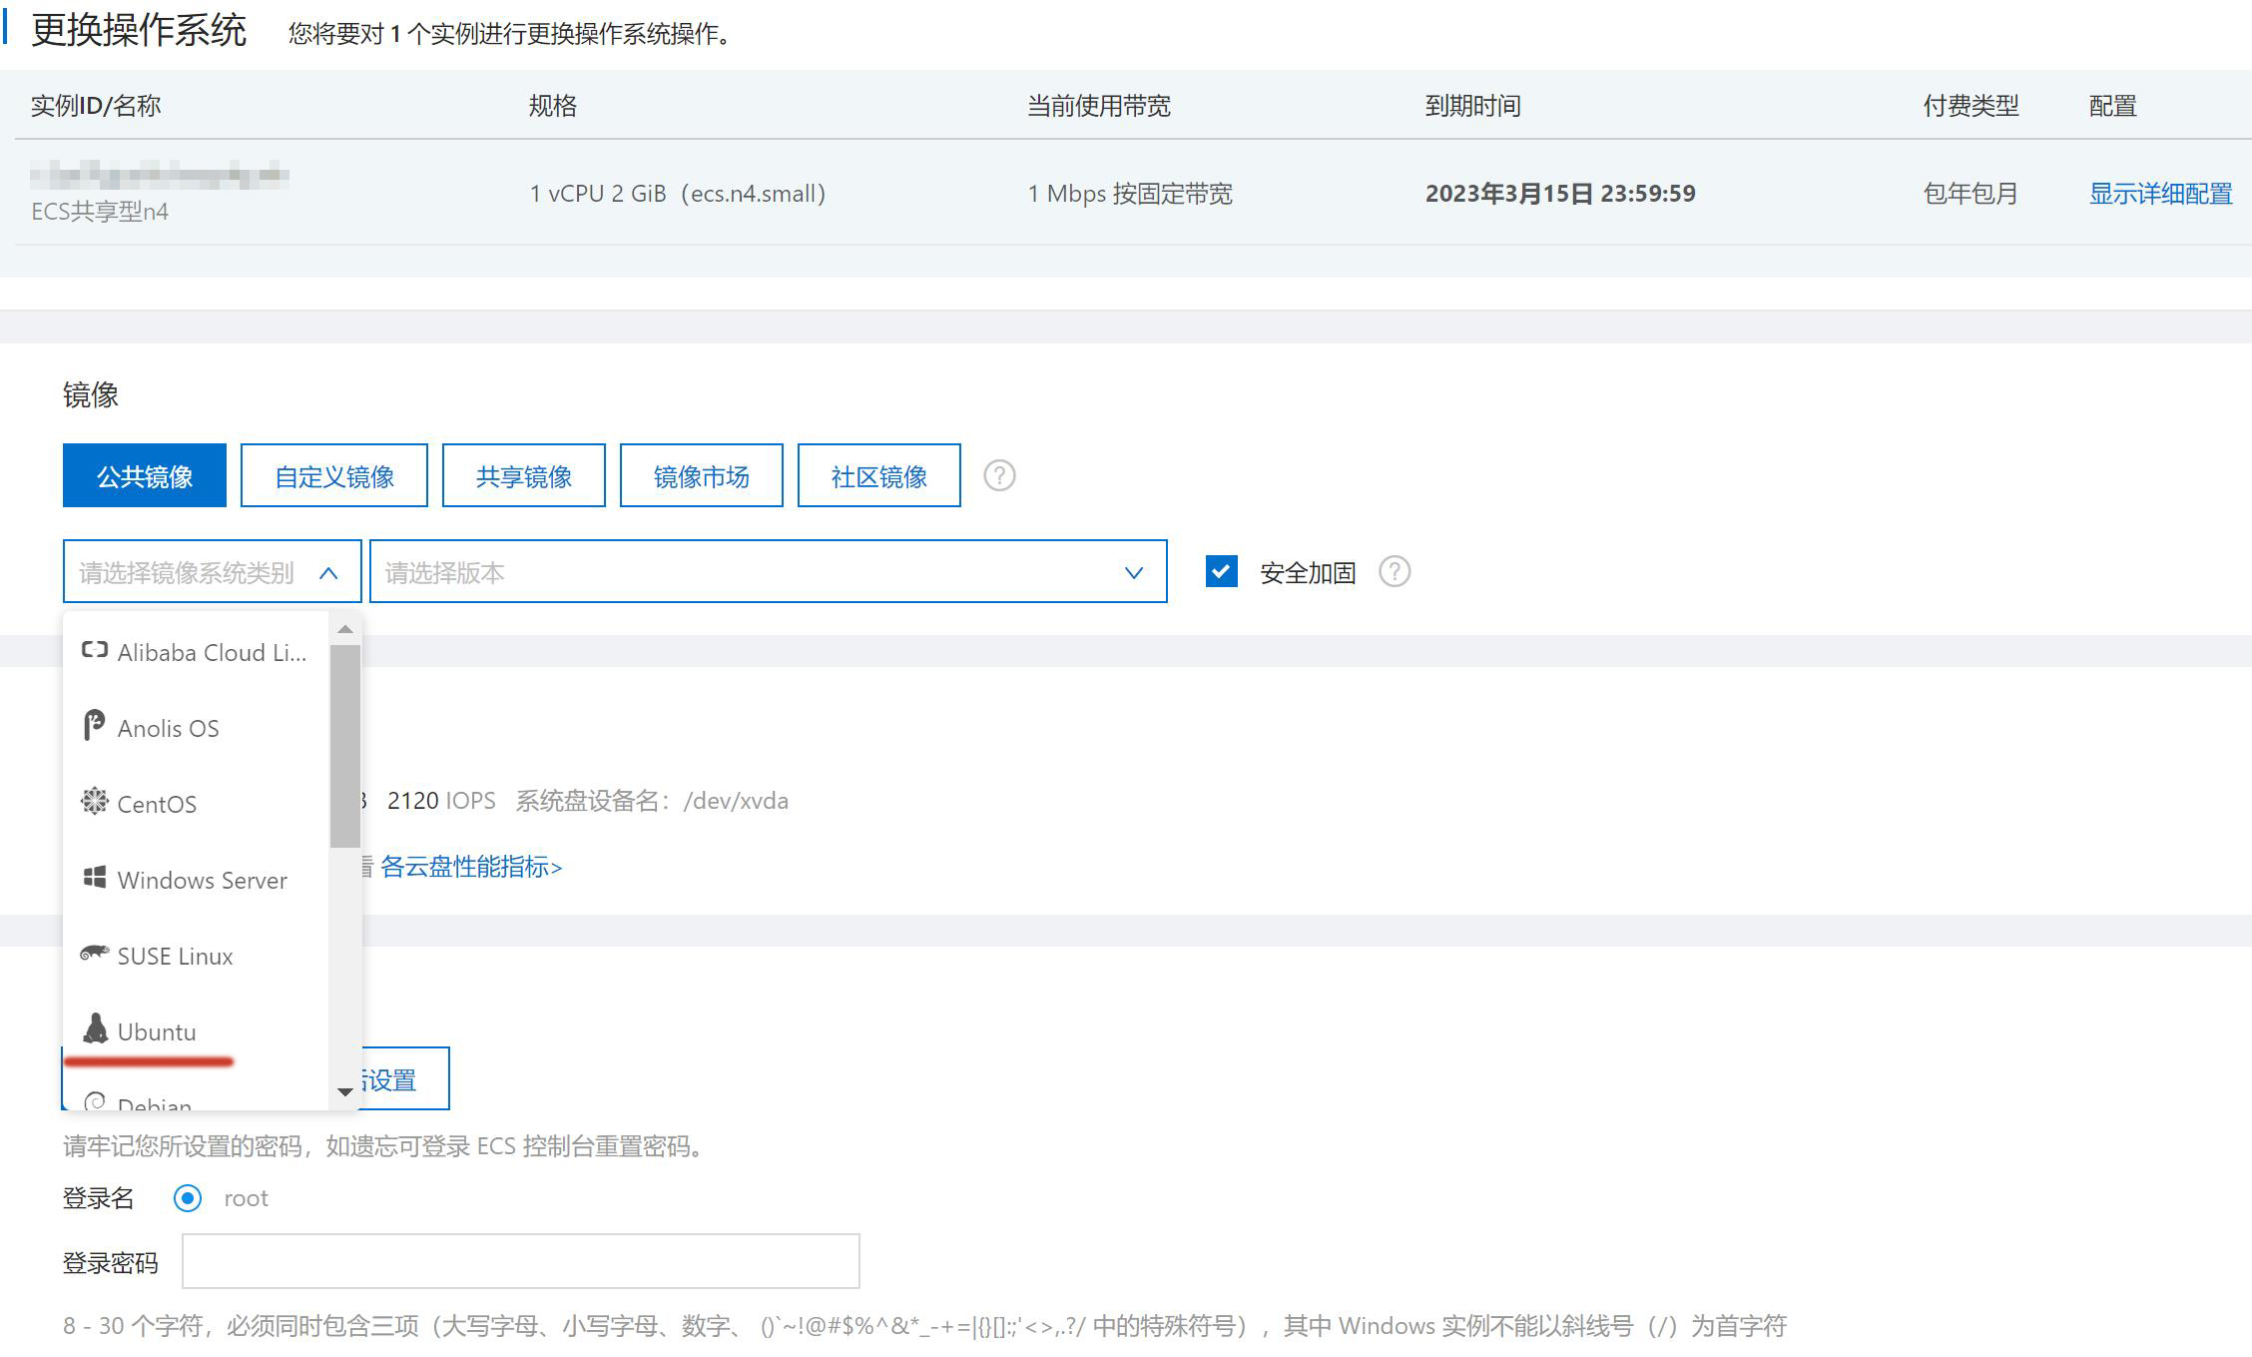This screenshot has width=2252, height=1357.
Task: Click scroll-up arrow of OS list
Action: [345, 629]
